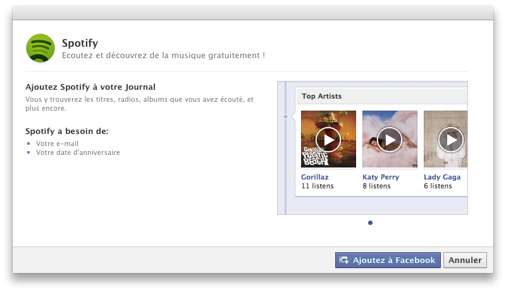
Task: Click the Top Artists header
Action: pyautogui.click(x=321, y=96)
